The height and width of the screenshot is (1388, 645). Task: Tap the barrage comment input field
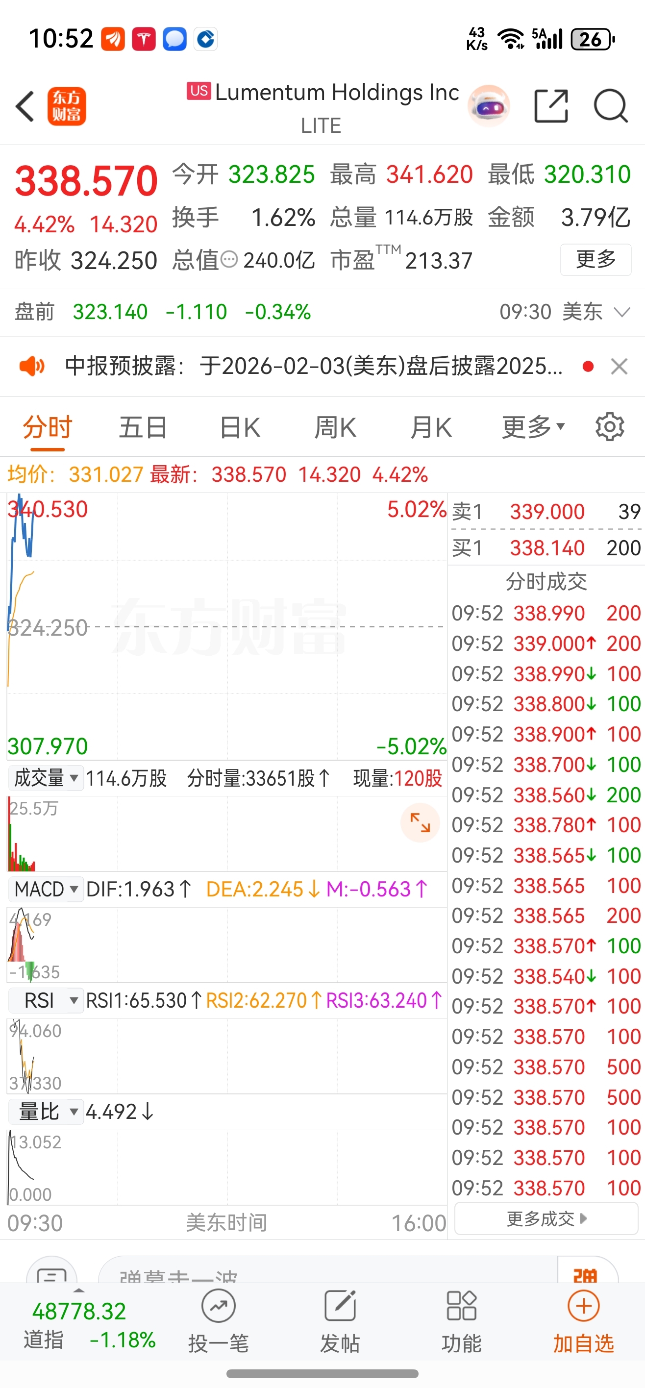coord(327,1270)
